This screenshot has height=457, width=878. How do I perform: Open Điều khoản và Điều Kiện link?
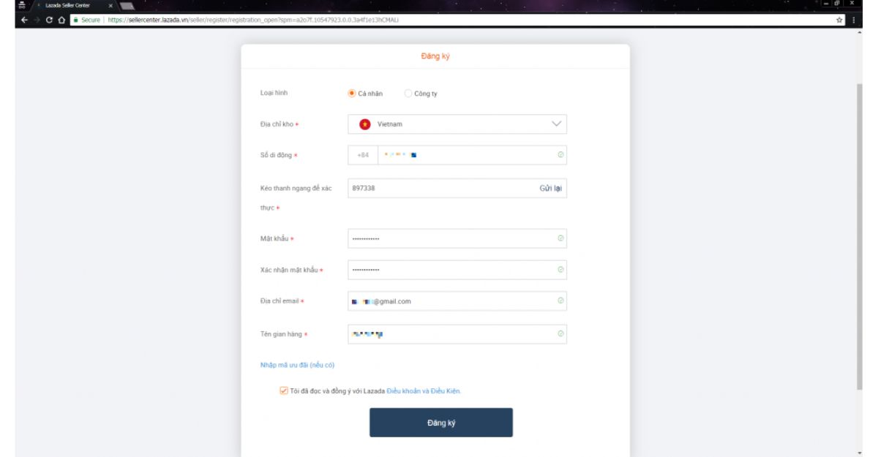(x=424, y=391)
